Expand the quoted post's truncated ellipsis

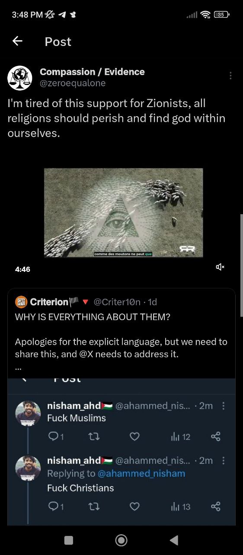coord(18,368)
